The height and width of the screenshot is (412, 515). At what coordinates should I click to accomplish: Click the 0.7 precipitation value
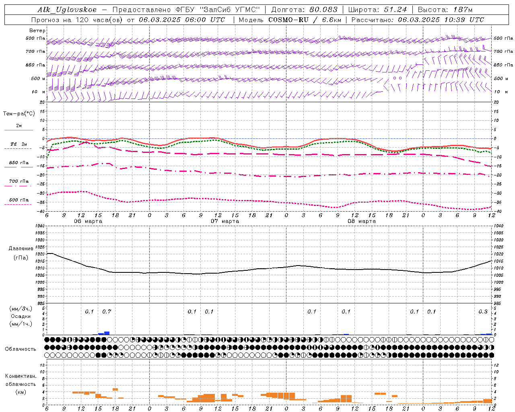(107, 312)
